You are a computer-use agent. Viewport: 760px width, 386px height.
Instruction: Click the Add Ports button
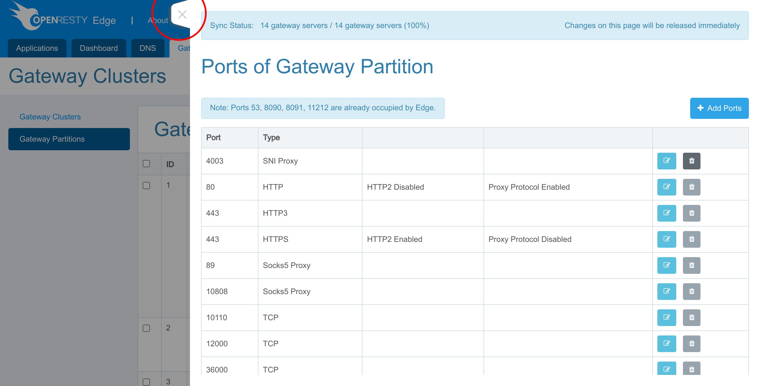click(x=719, y=108)
